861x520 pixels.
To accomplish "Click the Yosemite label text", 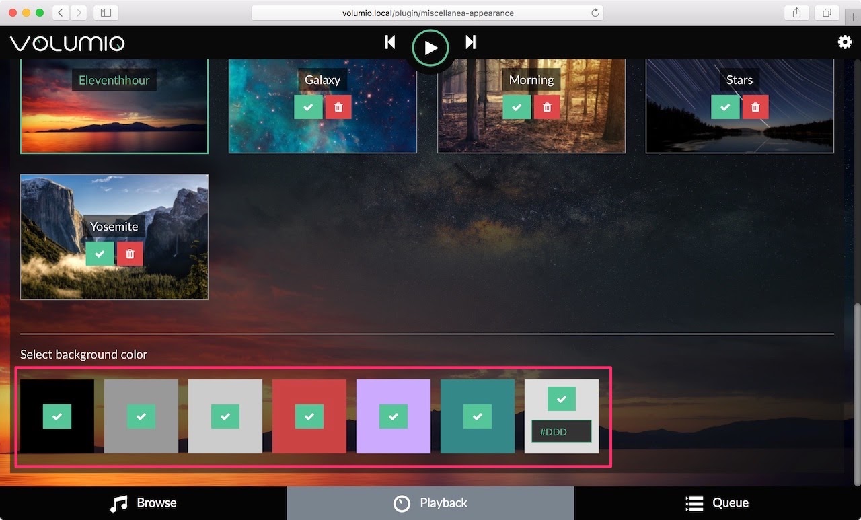I will coord(114,227).
